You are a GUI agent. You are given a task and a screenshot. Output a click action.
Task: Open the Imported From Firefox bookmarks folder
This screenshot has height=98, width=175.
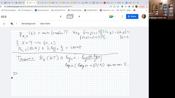[59, 10]
